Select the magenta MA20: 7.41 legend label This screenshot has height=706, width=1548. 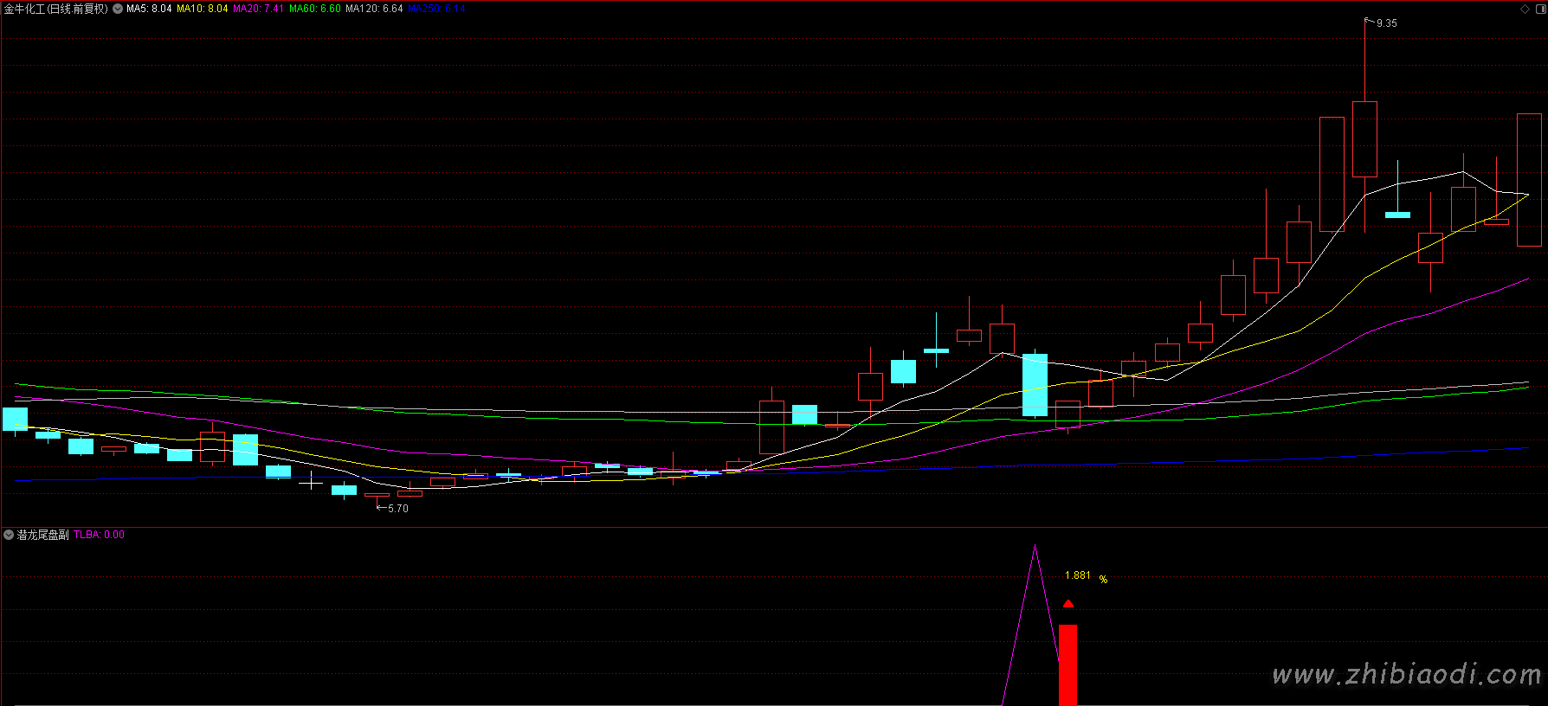(258, 9)
